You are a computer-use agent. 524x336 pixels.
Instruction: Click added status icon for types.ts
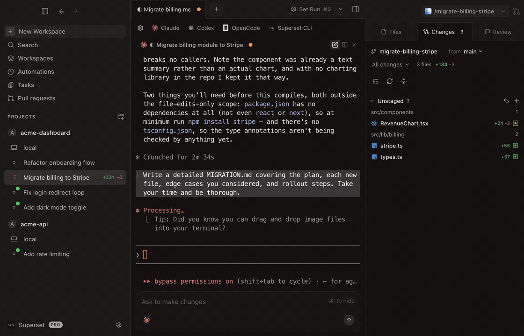(x=515, y=157)
